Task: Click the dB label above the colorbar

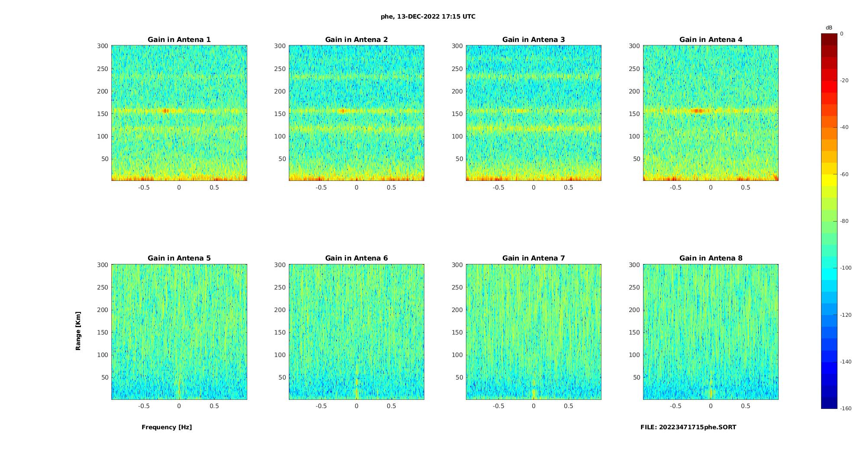Action: pos(829,28)
